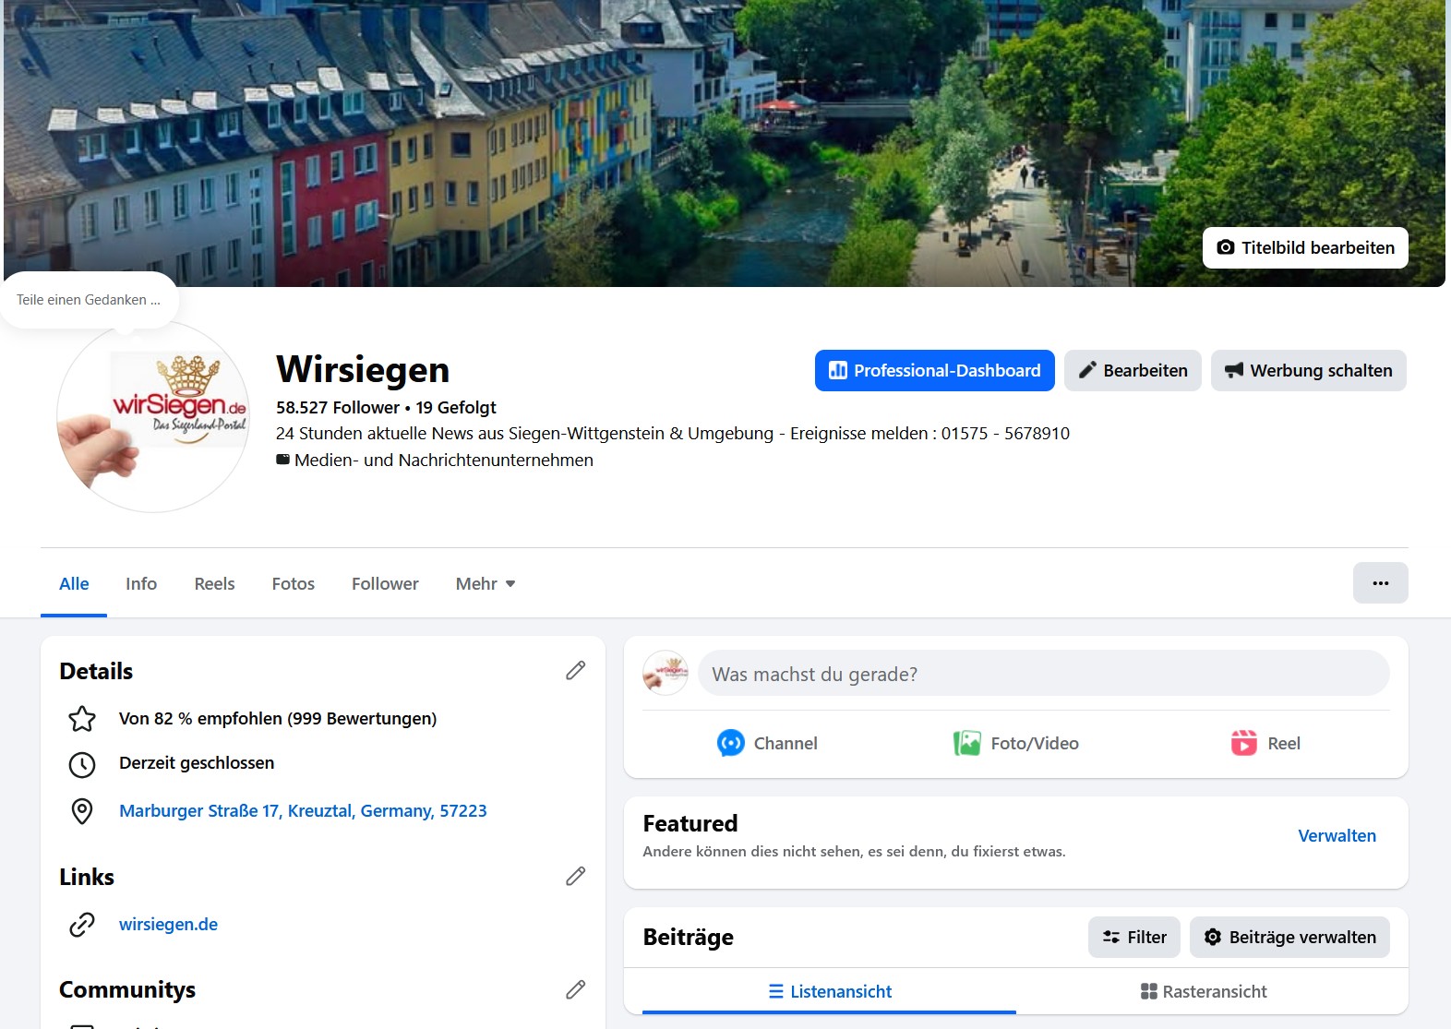Click small profile avatar in post composer
The image size is (1451, 1029).
[x=666, y=673]
